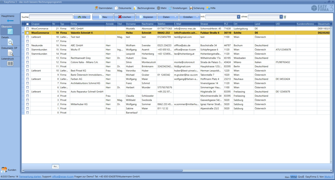Click into the Suche search field

click(51, 17)
